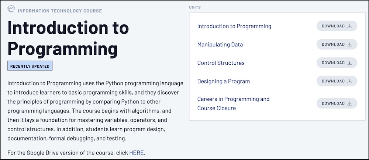The image size is (369, 160).
Task: Click download arrow icon for Control Structures
Action: tap(350, 63)
